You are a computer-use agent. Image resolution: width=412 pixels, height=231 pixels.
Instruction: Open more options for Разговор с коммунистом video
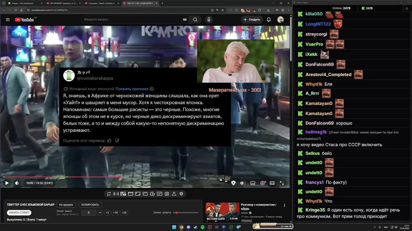pos(284,205)
